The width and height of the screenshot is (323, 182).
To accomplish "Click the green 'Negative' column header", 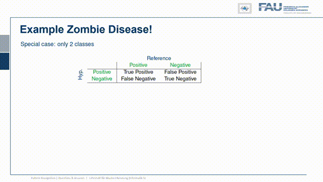I will tap(180, 65).
